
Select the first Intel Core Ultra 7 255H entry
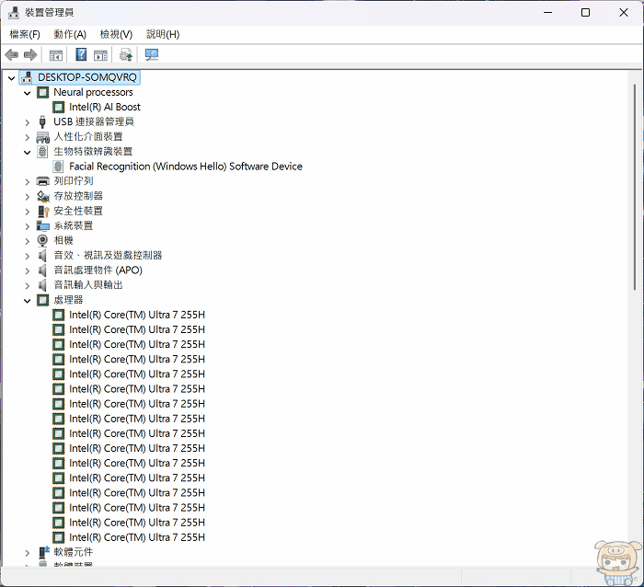click(136, 315)
